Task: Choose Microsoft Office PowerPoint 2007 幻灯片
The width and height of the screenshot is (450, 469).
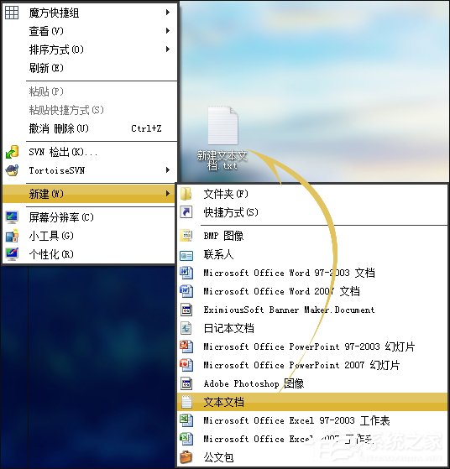Action: (312, 365)
